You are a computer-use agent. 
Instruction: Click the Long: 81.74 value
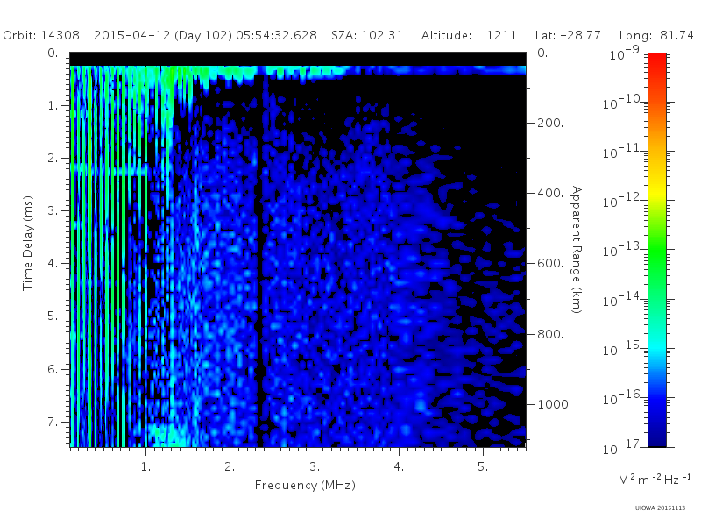coord(656,36)
